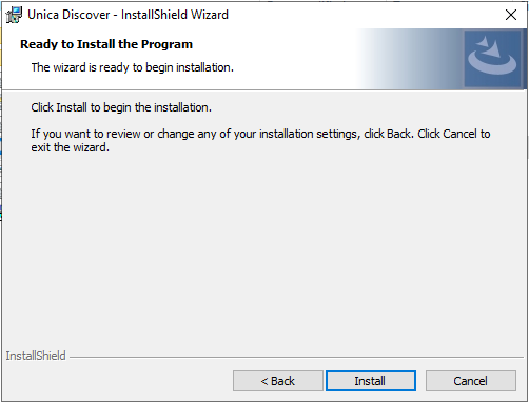Viewport: 529px width, 404px height.
Task: Click the paragraph about reviewing installation settings
Action: (260, 134)
